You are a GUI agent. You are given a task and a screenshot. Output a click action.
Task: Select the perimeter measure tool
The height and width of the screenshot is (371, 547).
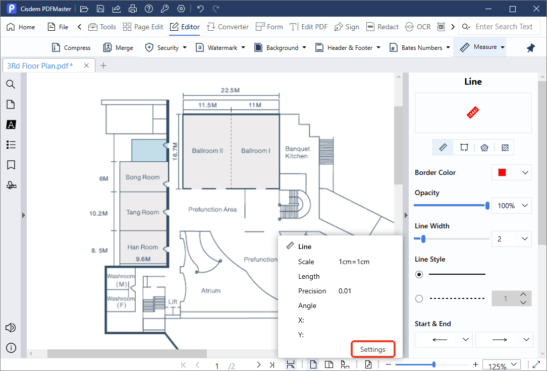464,147
